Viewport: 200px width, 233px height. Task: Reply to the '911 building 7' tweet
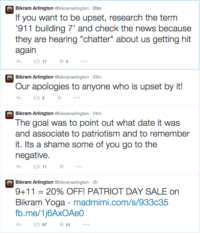19,61
